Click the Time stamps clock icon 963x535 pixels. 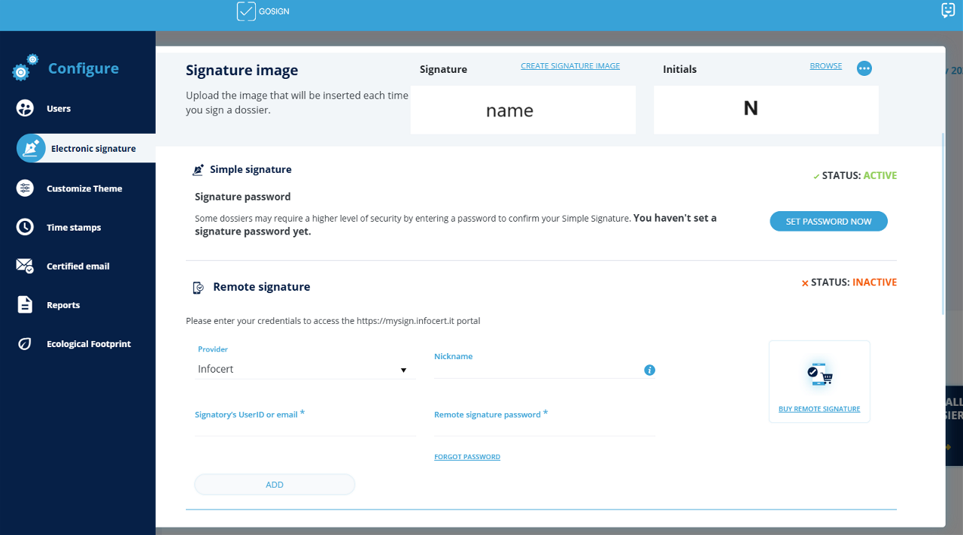[25, 227]
